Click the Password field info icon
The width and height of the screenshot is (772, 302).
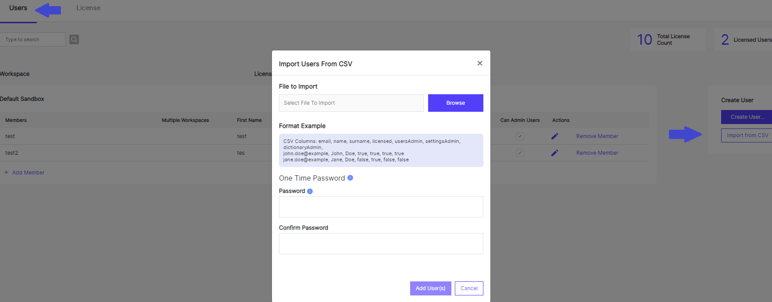point(310,191)
